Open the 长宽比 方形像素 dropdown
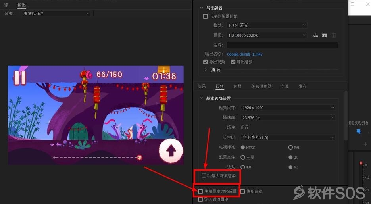Viewport: 371px width, 204px height. coord(288,137)
